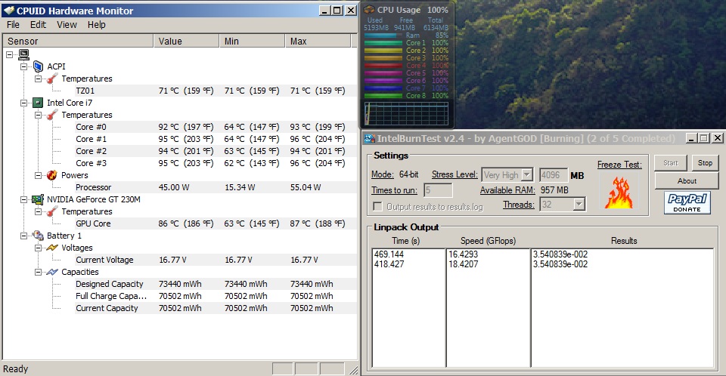Image resolution: width=726 pixels, height=376 pixels.
Task: Click the memory size MB input field
Action: (554, 175)
